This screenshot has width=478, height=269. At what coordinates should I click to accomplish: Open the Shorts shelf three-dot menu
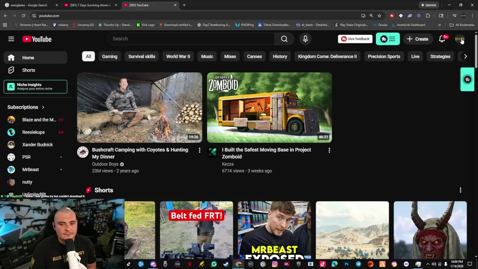click(x=460, y=190)
